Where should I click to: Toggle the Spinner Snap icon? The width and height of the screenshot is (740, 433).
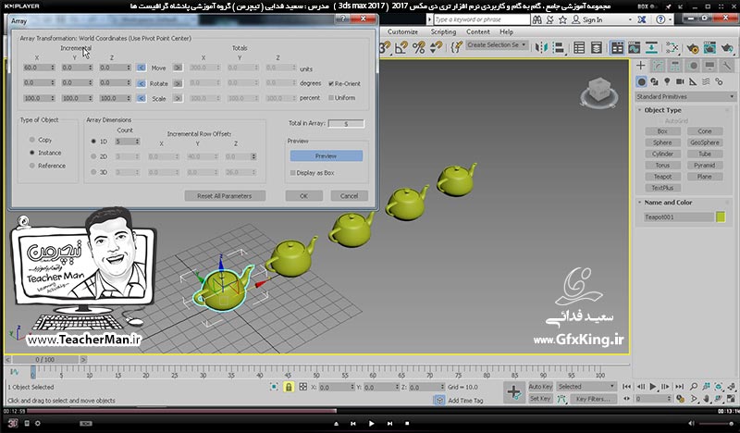click(437, 47)
